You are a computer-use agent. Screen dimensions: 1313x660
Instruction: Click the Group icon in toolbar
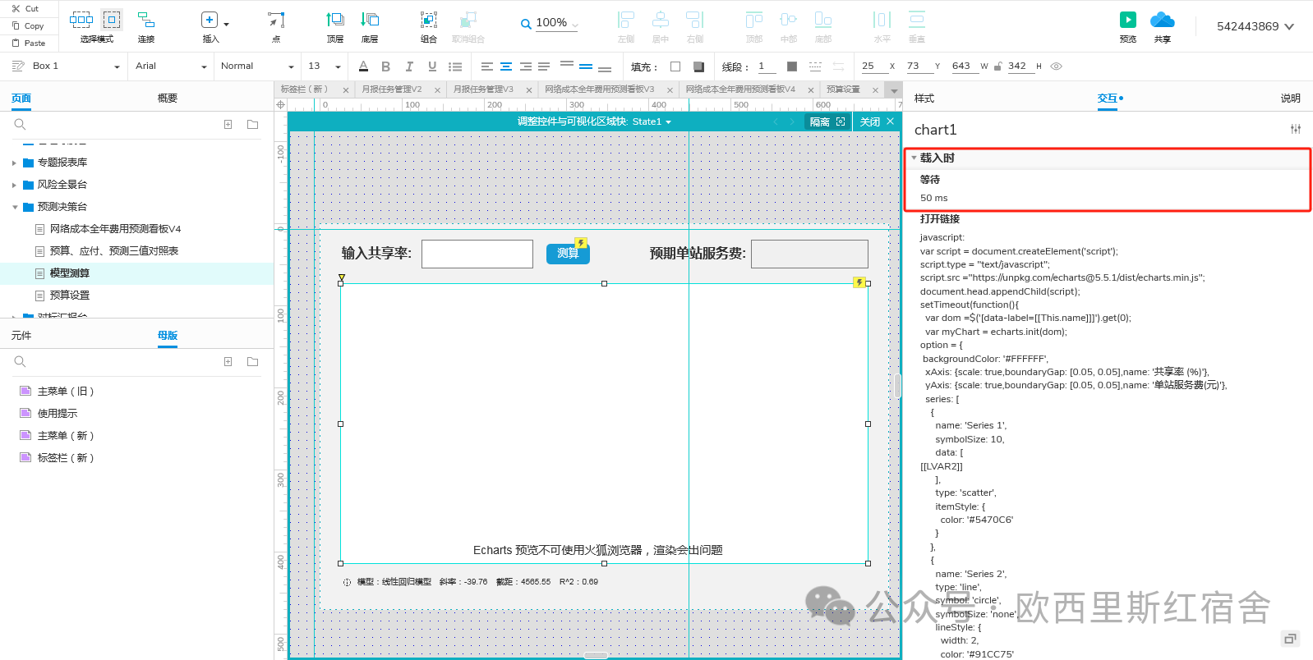click(x=429, y=20)
